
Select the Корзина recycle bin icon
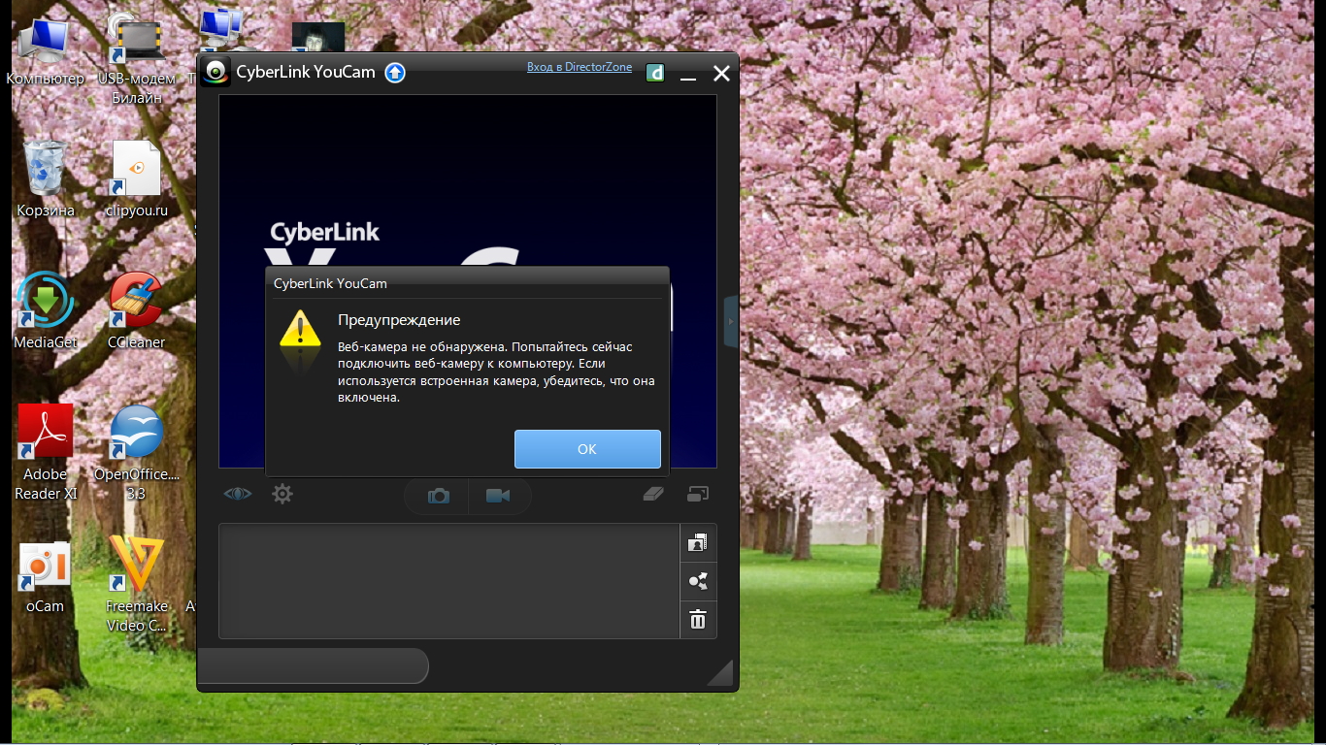[46, 179]
